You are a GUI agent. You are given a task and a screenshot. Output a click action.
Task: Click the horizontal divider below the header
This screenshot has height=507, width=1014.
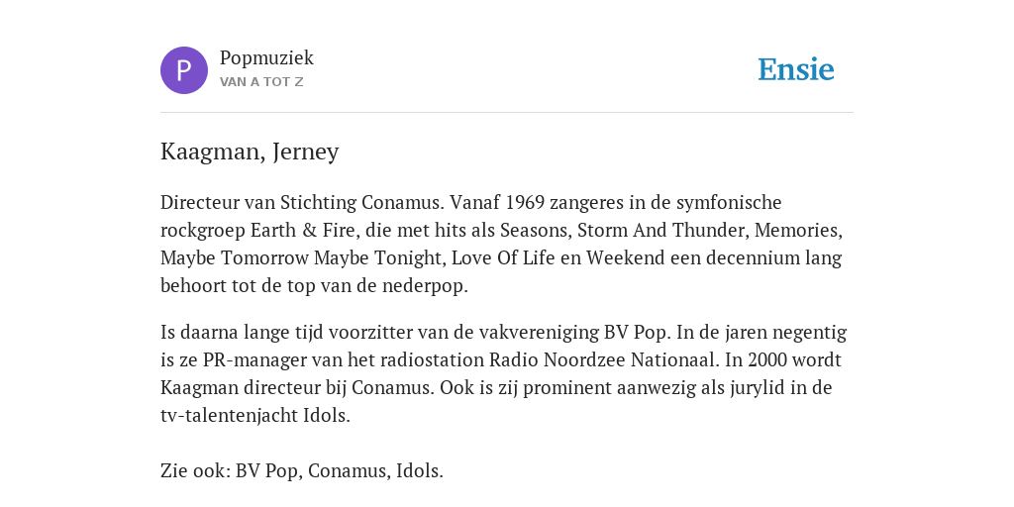(507, 113)
